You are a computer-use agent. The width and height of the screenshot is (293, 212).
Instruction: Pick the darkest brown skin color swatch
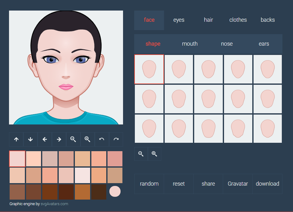[x=98, y=192]
